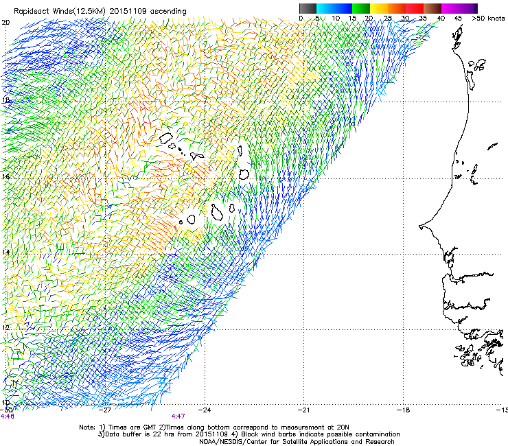Click the brown 35-40 knots legend swatch
This screenshot has width=508, height=446.
(432, 8)
